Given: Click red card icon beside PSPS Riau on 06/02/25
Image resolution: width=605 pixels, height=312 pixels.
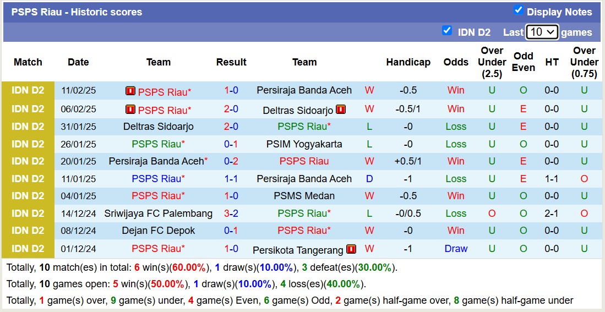Looking at the screenshot, I should [130, 110].
